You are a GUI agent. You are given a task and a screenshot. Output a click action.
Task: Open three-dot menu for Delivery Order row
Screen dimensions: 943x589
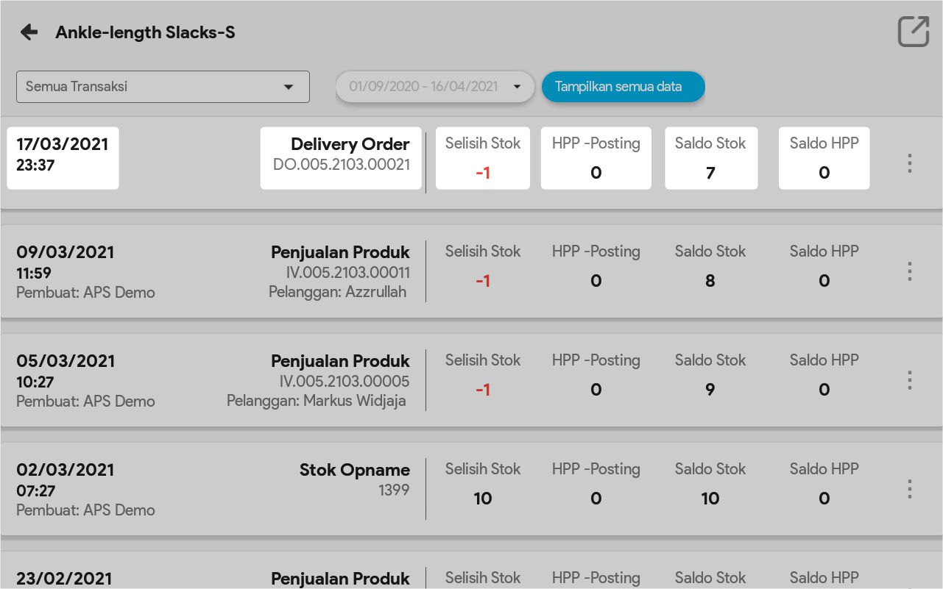(910, 163)
